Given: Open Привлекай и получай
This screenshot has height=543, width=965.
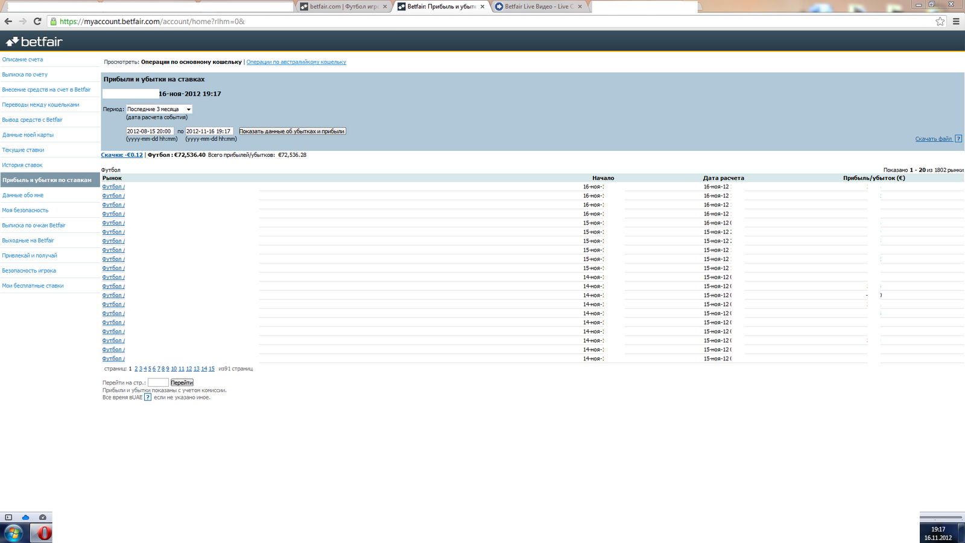Looking at the screenshot, I should (x=30, y=256).
